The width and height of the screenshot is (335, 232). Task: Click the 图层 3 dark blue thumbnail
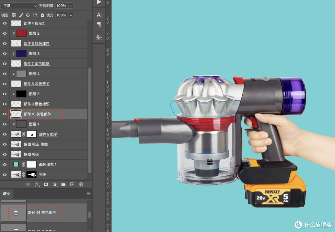(x=21, y=54)
